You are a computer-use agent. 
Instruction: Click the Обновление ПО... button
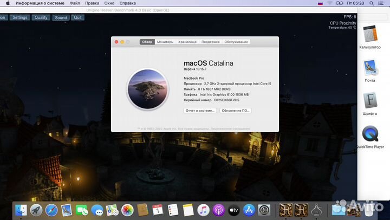click(236, 111)
